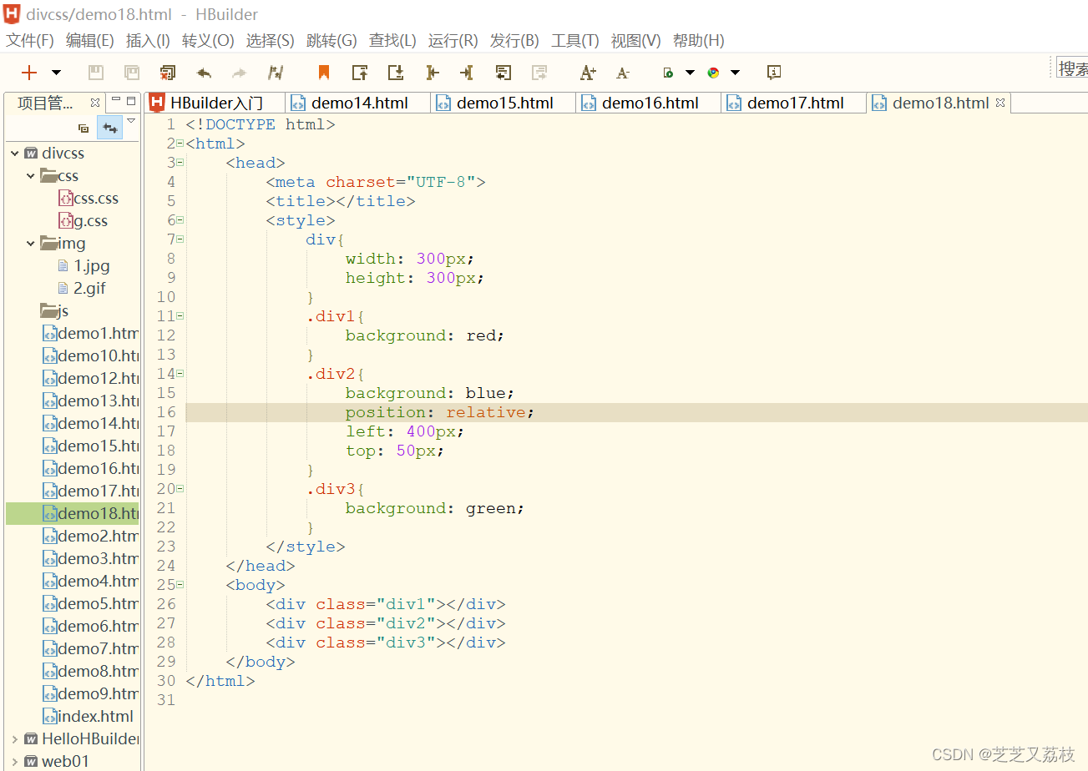1088x771 pixels.
Task: Fold the head tag at line 3
Action: pos(180,163)
